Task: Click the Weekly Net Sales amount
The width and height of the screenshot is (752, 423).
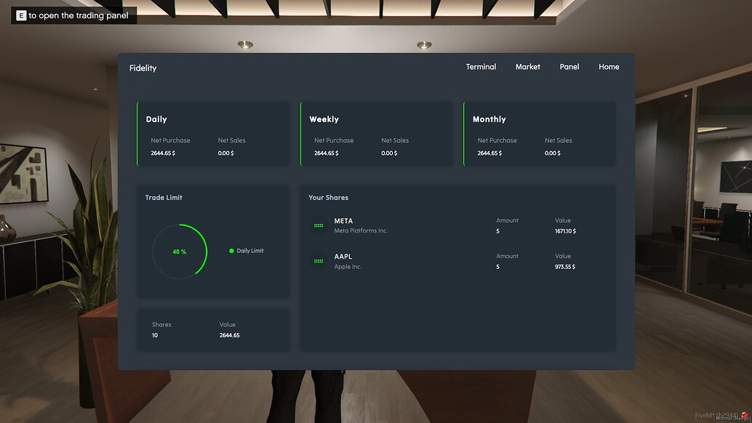Action: pyautogui.click(x=389, y=153)
